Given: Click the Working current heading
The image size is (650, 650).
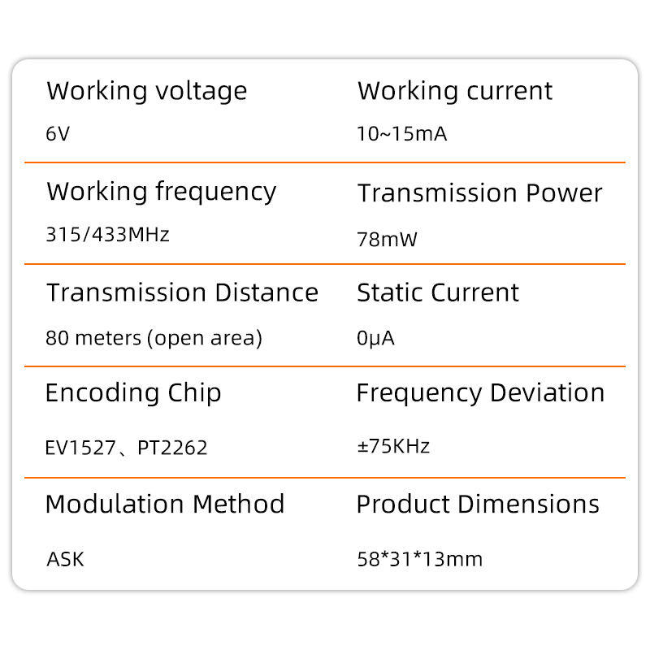Looking at the screenshot, I should [x=455, y=91].
